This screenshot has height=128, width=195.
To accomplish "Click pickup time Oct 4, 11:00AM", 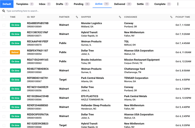I will (183, 52).
